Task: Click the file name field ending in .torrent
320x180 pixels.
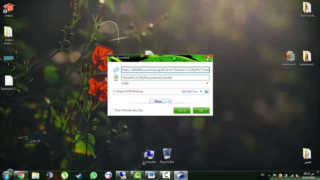Action: (165, 77)
